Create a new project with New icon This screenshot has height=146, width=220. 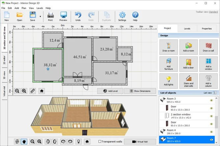pyautogui.click(x=7, y=16)
